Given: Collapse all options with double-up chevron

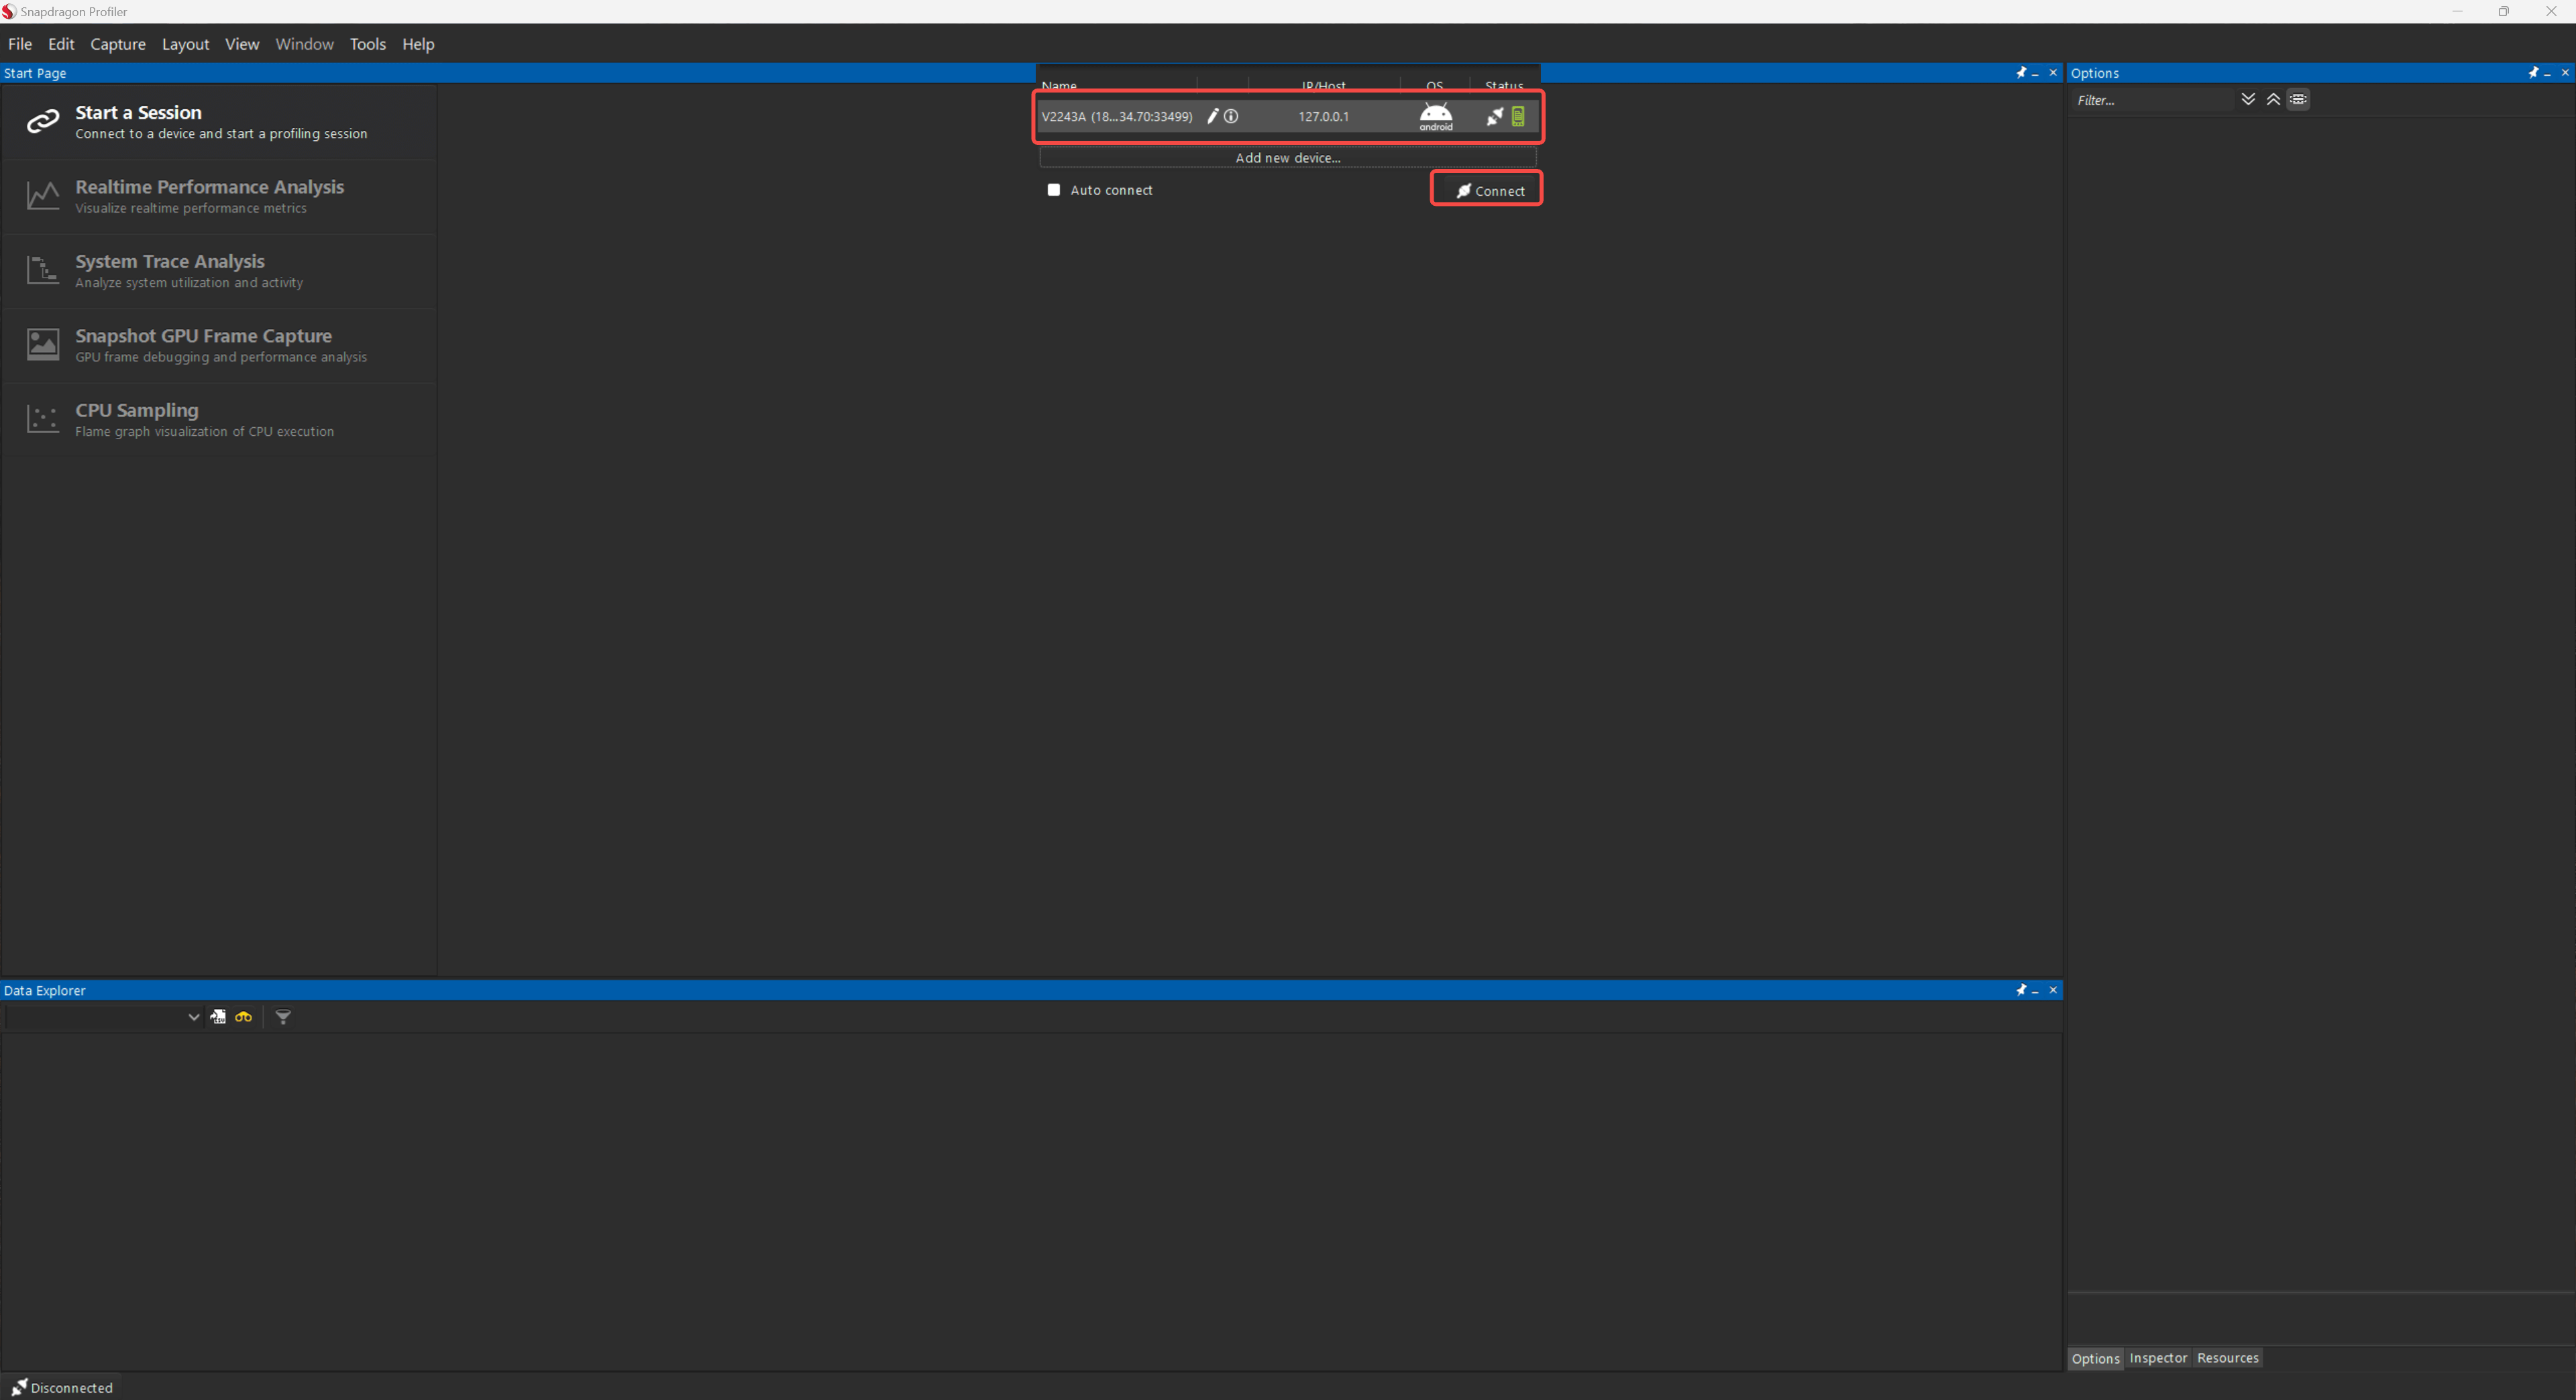Looking at the screenshot, I should click(2272, 99).
